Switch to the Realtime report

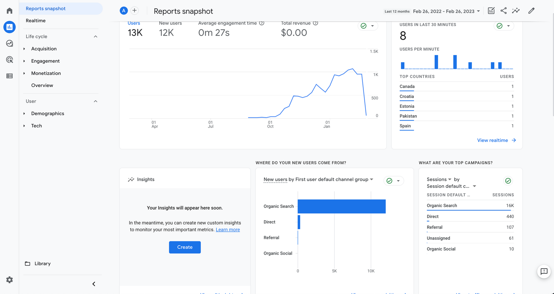click(x=35, y=20)
